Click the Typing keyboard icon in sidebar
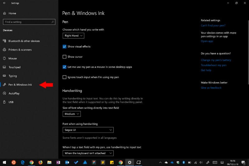 (4, 76)
